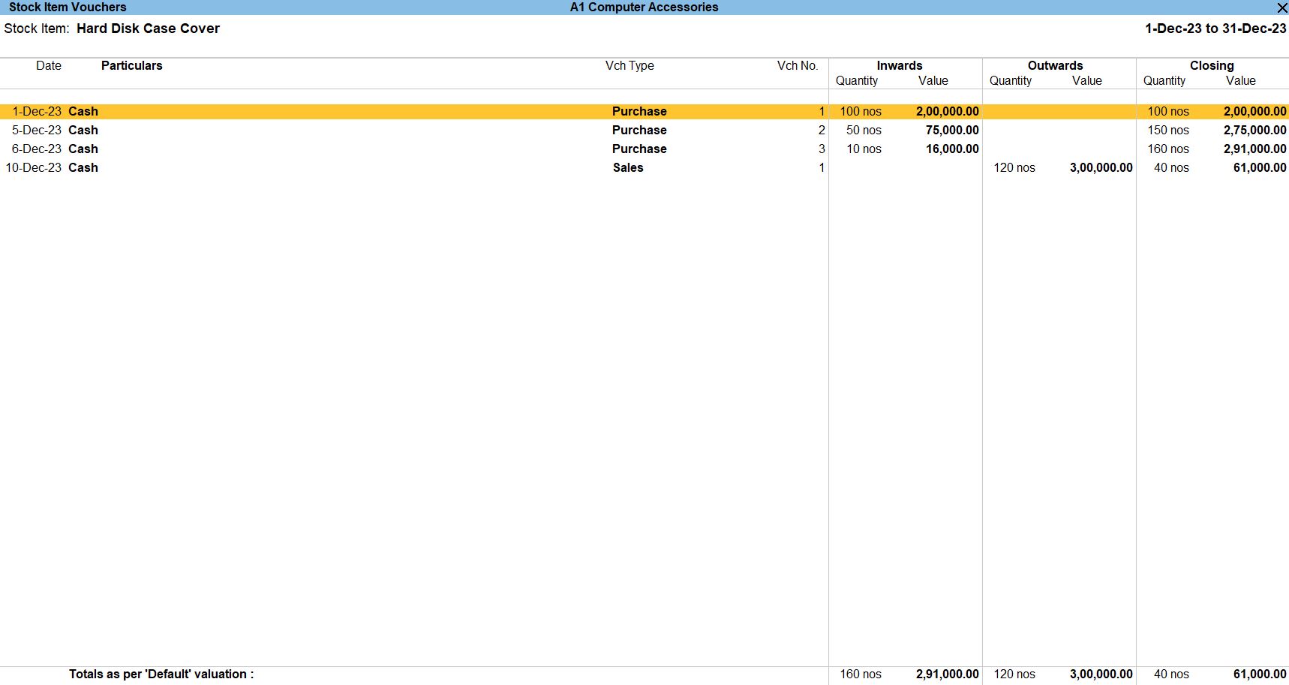Click the report period 1-Dec-23 to 31-Dec-23
This screenshot has width=1289, height=685.
[1215, 29]
